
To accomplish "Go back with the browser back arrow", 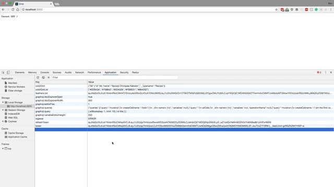I will pyautogui.click(x=3, y=9).
